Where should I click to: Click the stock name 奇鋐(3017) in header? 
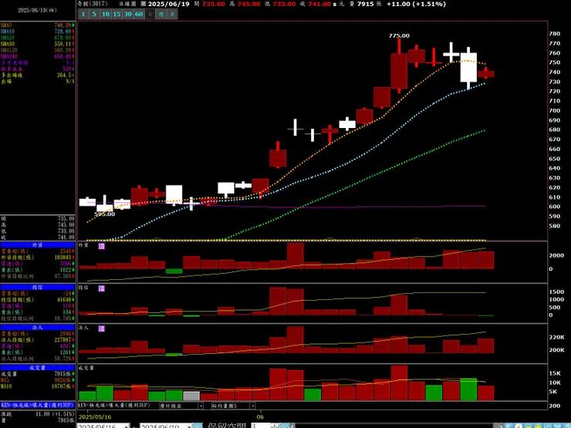(93, 4)
